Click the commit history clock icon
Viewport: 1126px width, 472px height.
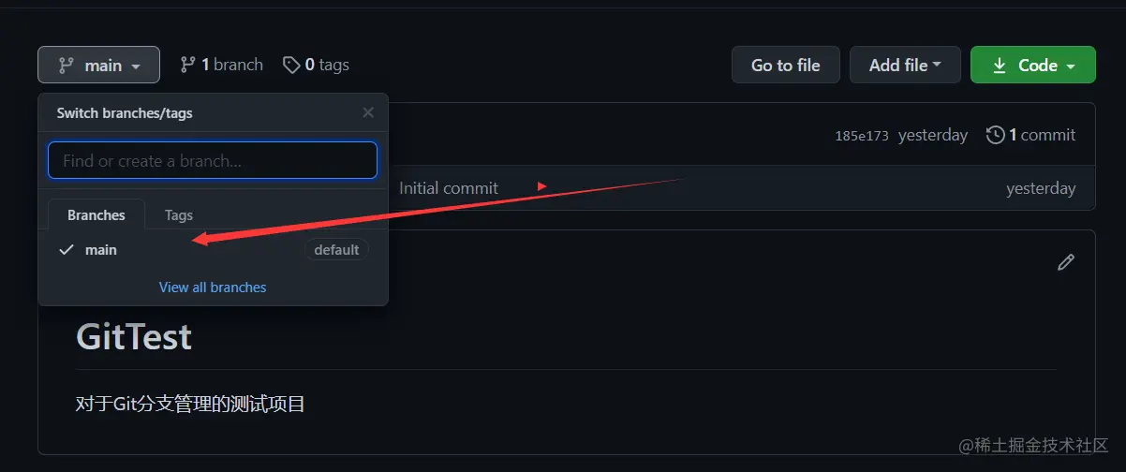click(x=995, y=135)
